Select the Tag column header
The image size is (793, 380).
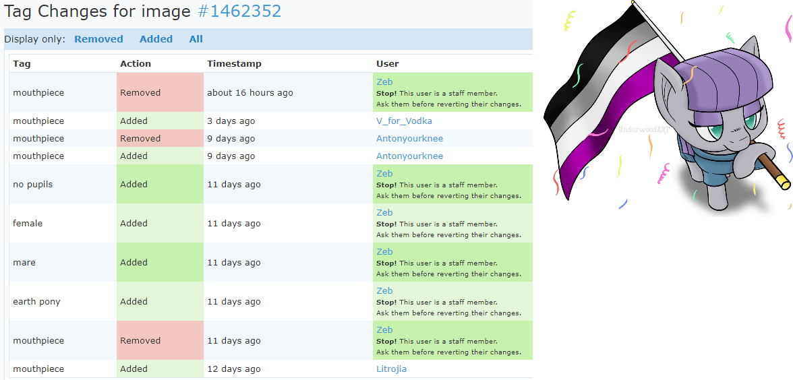pyautogui.click(x=22, y=63)
